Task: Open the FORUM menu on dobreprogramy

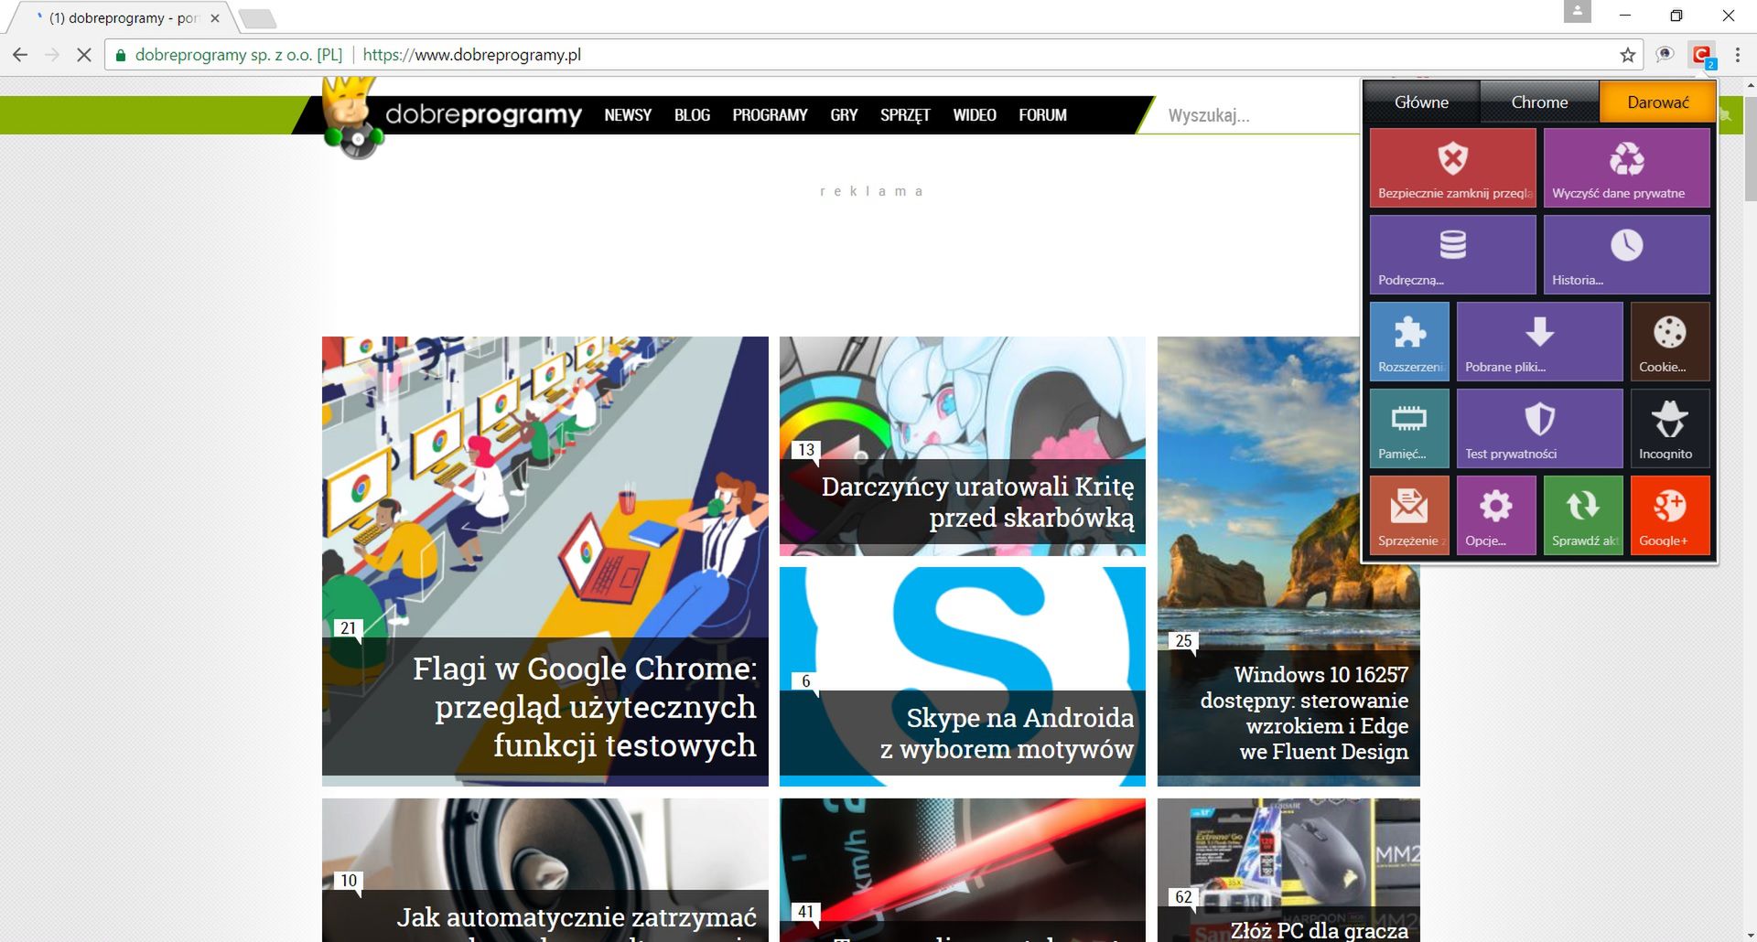Action: point(1042,115)
